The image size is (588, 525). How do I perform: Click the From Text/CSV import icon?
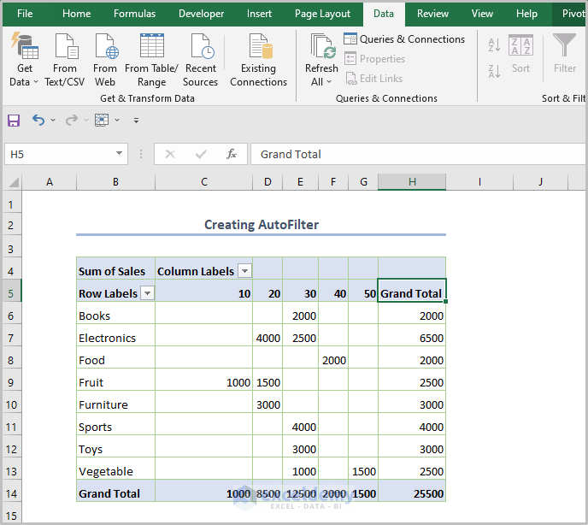tap(65, 60)
